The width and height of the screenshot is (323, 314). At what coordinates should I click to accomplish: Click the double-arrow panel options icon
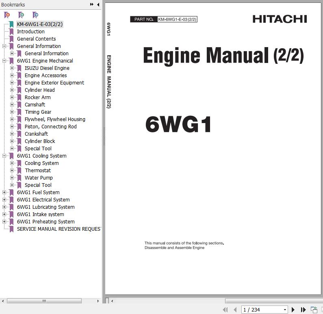coord(92,4)
